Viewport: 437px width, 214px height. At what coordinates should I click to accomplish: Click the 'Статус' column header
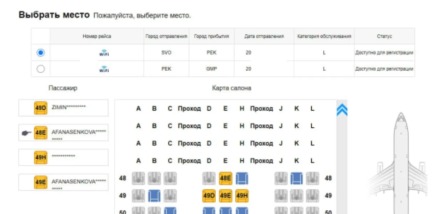point(385,36)
